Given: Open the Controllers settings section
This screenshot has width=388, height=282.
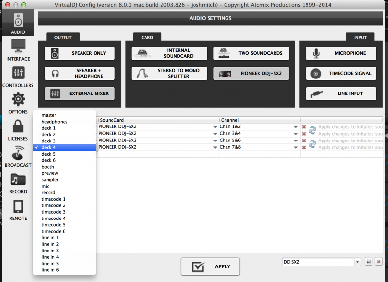Looking at the screenshot, I should [18, 77].
